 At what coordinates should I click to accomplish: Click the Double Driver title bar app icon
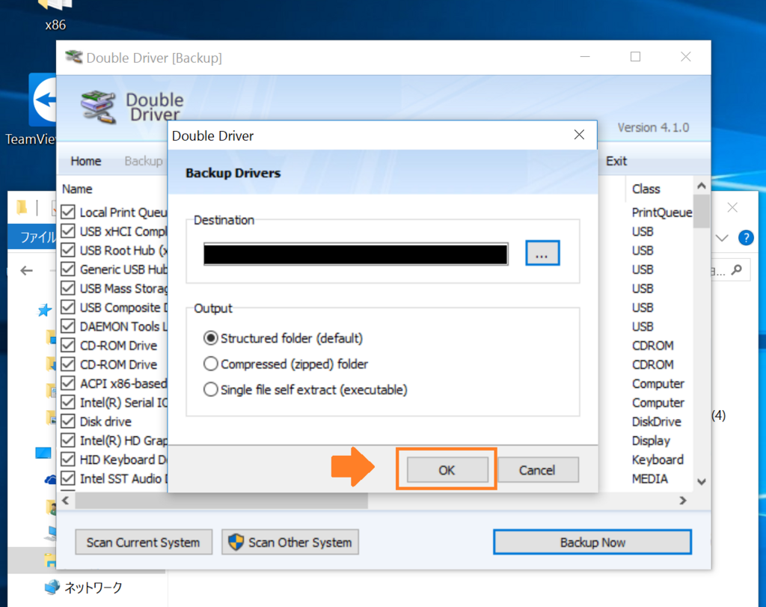pyautogui.click(x=74, y=57)
